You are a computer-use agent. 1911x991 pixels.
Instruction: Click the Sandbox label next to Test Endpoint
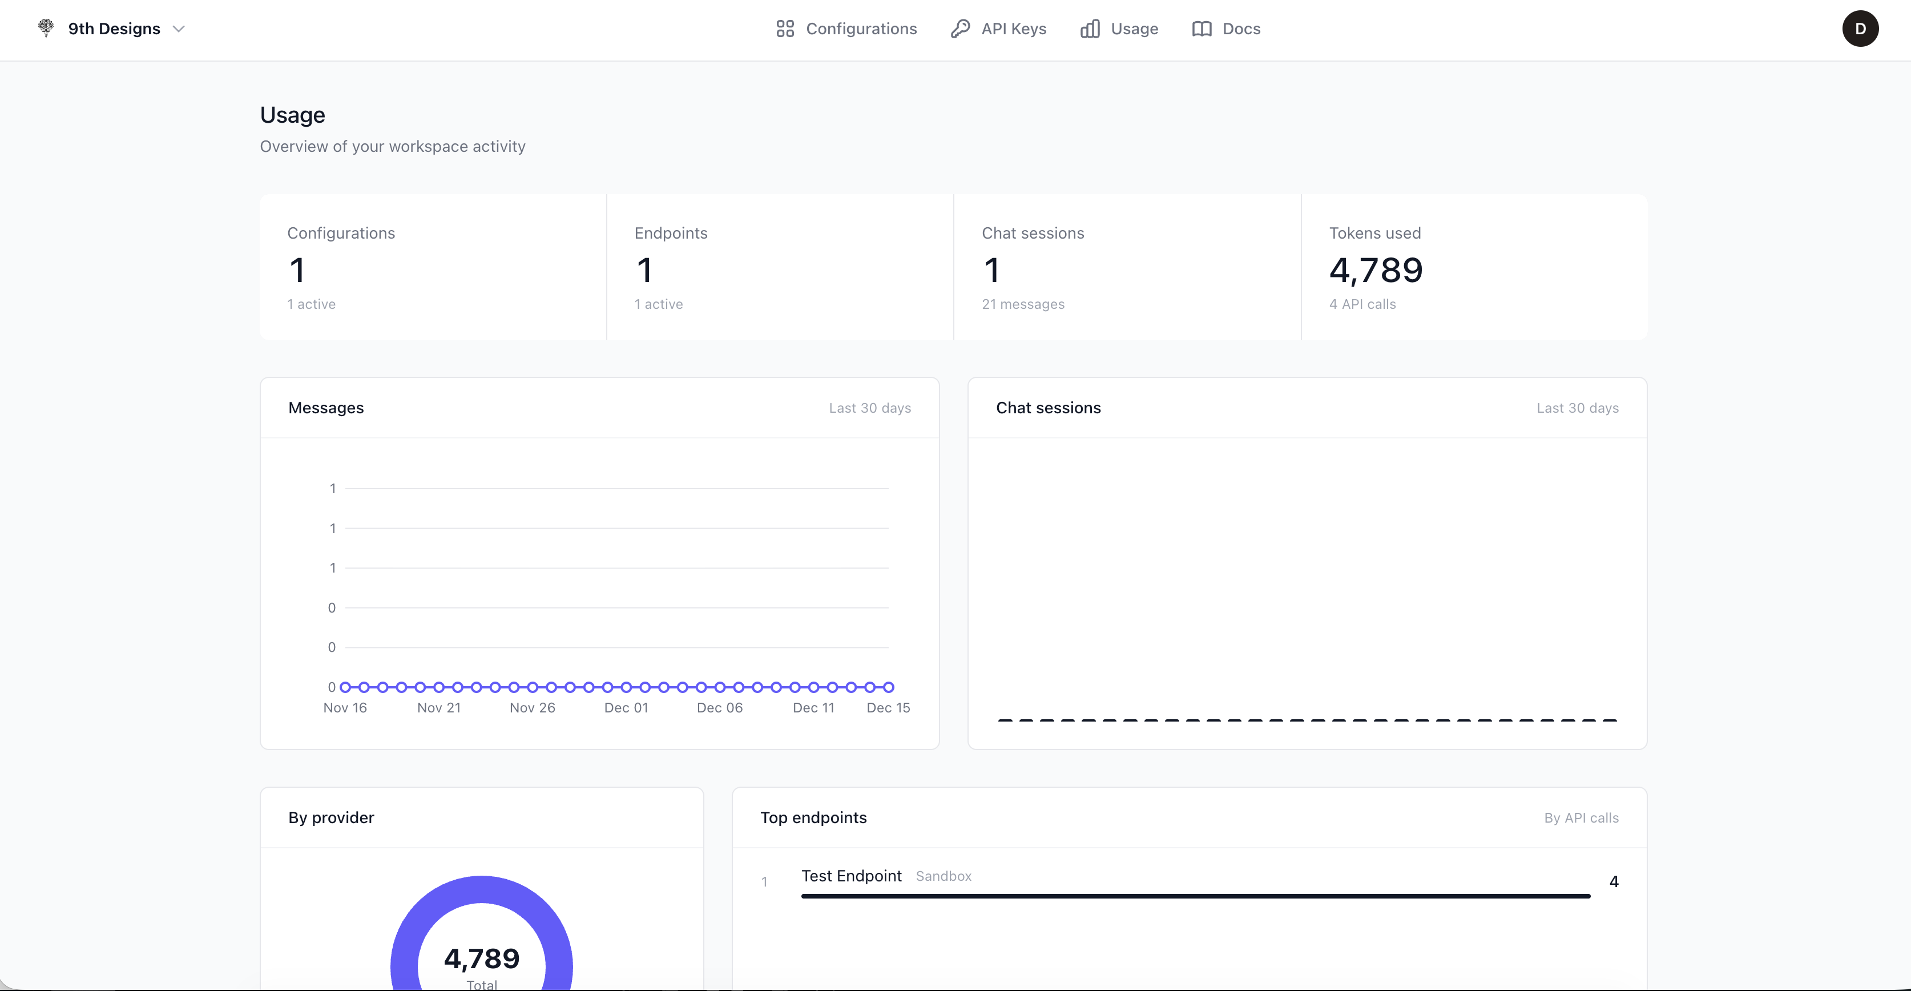pos(942,876)
